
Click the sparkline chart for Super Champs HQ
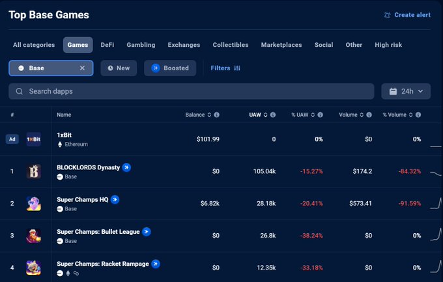tap(436, 203)
